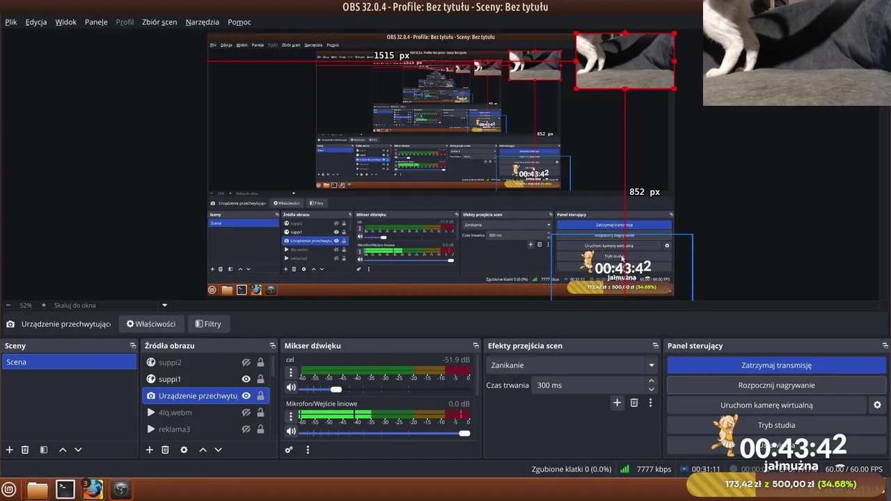
Task: Add a transition with plus icon
Action: (617, 402)
